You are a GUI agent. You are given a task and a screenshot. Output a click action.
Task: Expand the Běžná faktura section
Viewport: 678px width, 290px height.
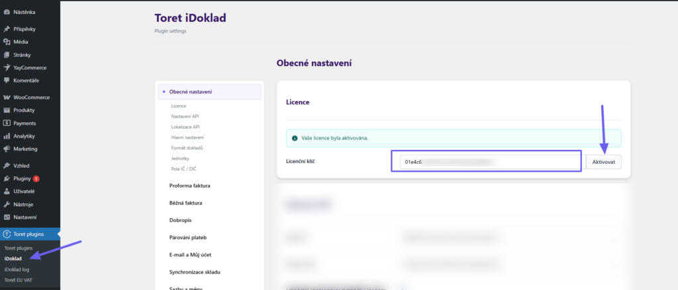[186, 203]
